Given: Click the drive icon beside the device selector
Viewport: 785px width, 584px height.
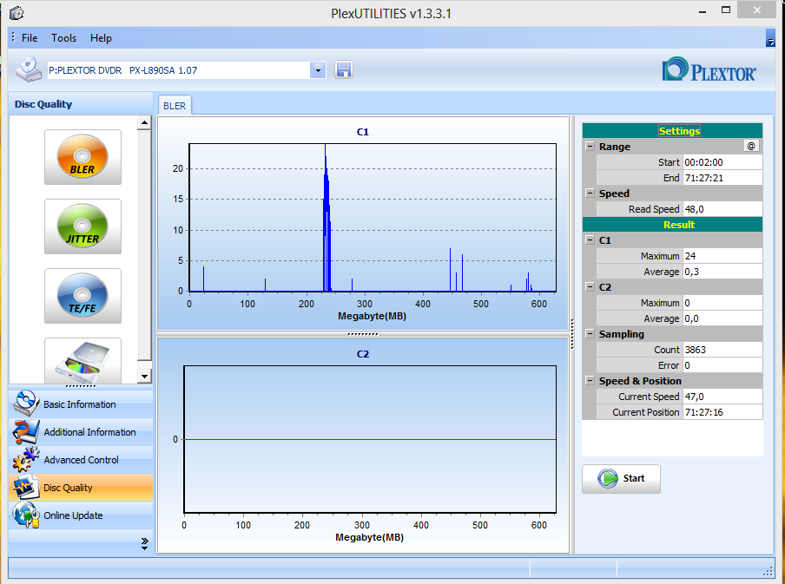Looking at the screenshot, I should [29, 69].
